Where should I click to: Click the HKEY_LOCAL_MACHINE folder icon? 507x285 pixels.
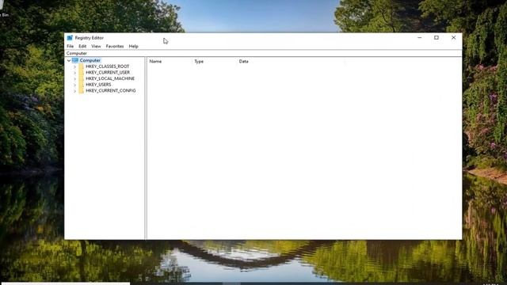pos(81,78)
